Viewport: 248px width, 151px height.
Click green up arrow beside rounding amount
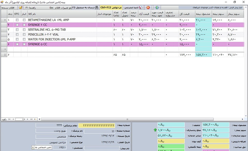155,130
